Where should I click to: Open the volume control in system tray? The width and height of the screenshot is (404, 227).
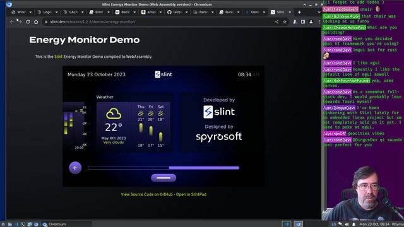[x=347, y=224]
